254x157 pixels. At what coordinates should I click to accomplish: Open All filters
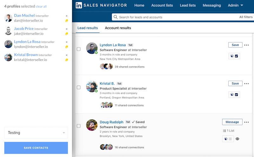click(246, 17)
